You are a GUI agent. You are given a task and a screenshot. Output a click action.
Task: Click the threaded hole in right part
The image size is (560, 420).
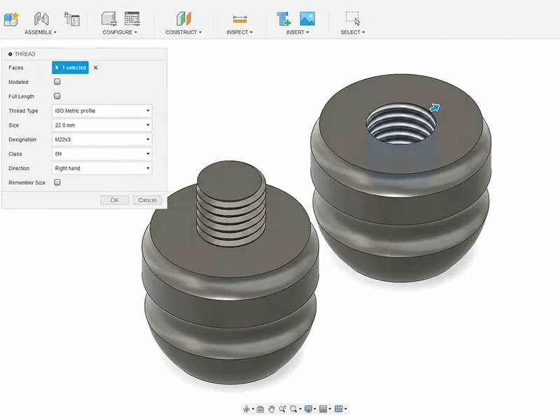[400, 124]
